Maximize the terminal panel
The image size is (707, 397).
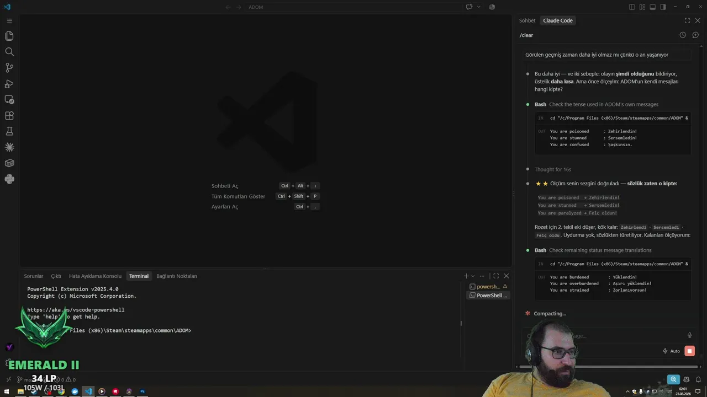point(496,276)
